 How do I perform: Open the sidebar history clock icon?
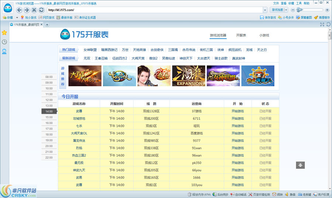(4, 42)
